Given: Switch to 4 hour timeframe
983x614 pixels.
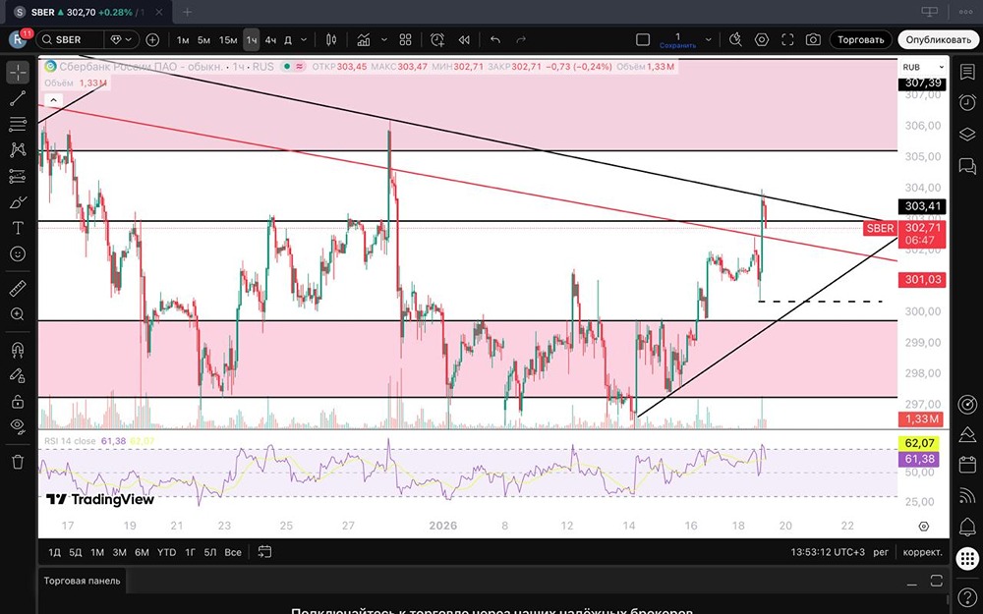Looking at the screenshot, I should click(270, 40).
